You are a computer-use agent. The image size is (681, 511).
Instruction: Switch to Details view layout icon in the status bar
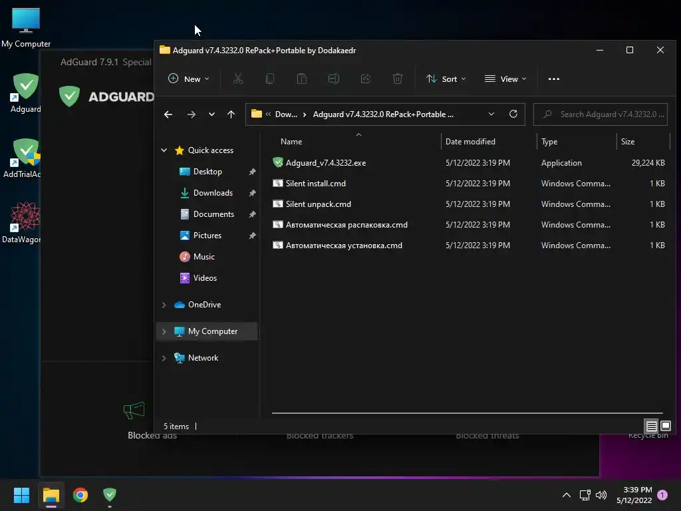pyautogui.click(x=651, y=426)
